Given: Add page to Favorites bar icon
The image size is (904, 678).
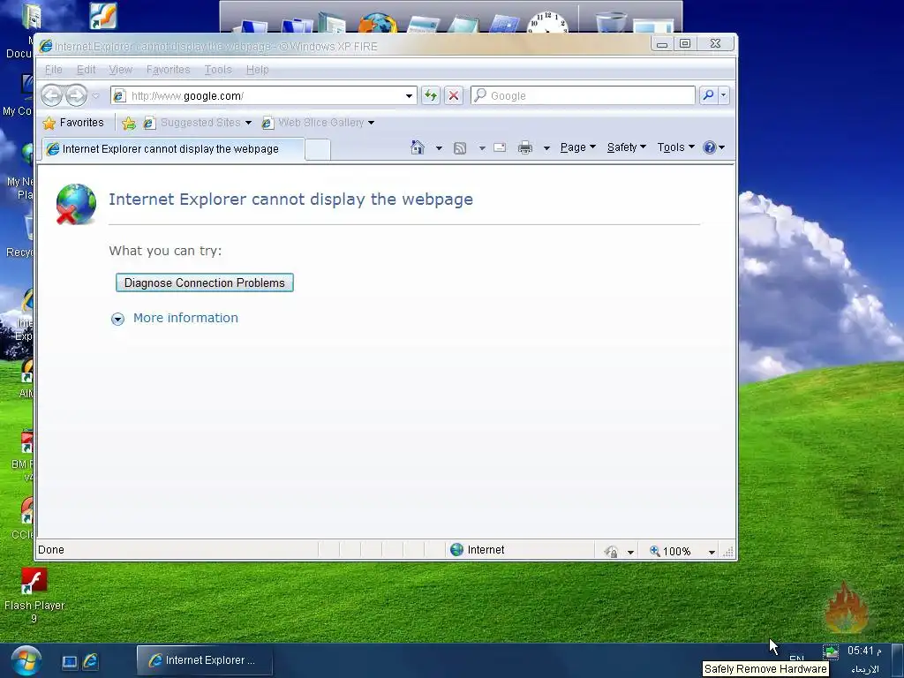Looking at the screenshot, I should coord(129,123).
